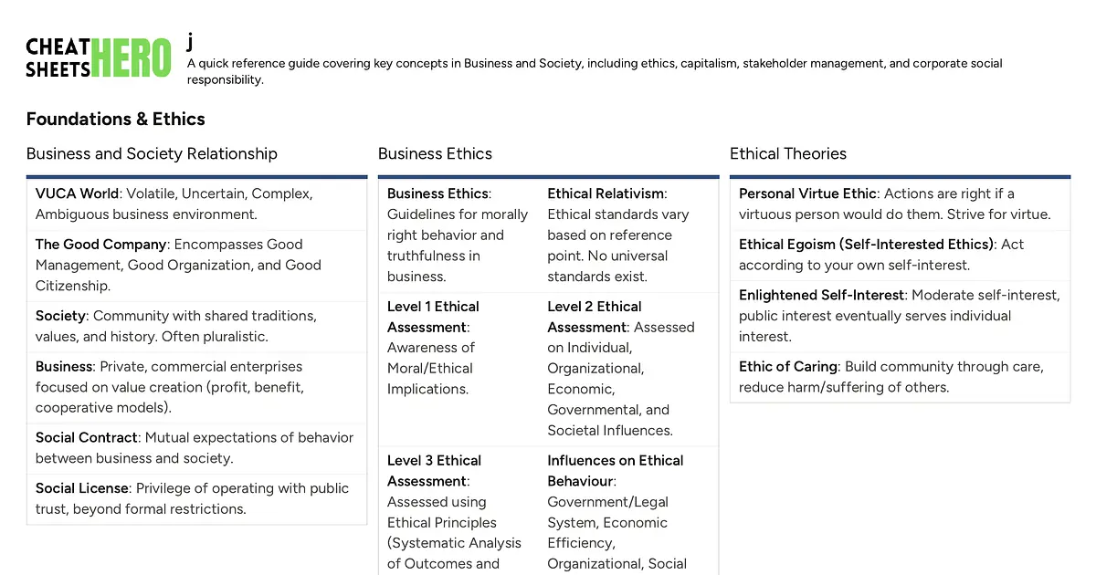Click the Enlightened Self-Interest row
This screenshot has height=575, width=1096.
coord(900,316)
